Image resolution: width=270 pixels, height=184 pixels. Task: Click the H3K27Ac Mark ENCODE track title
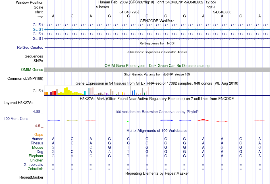coord(157,99)
